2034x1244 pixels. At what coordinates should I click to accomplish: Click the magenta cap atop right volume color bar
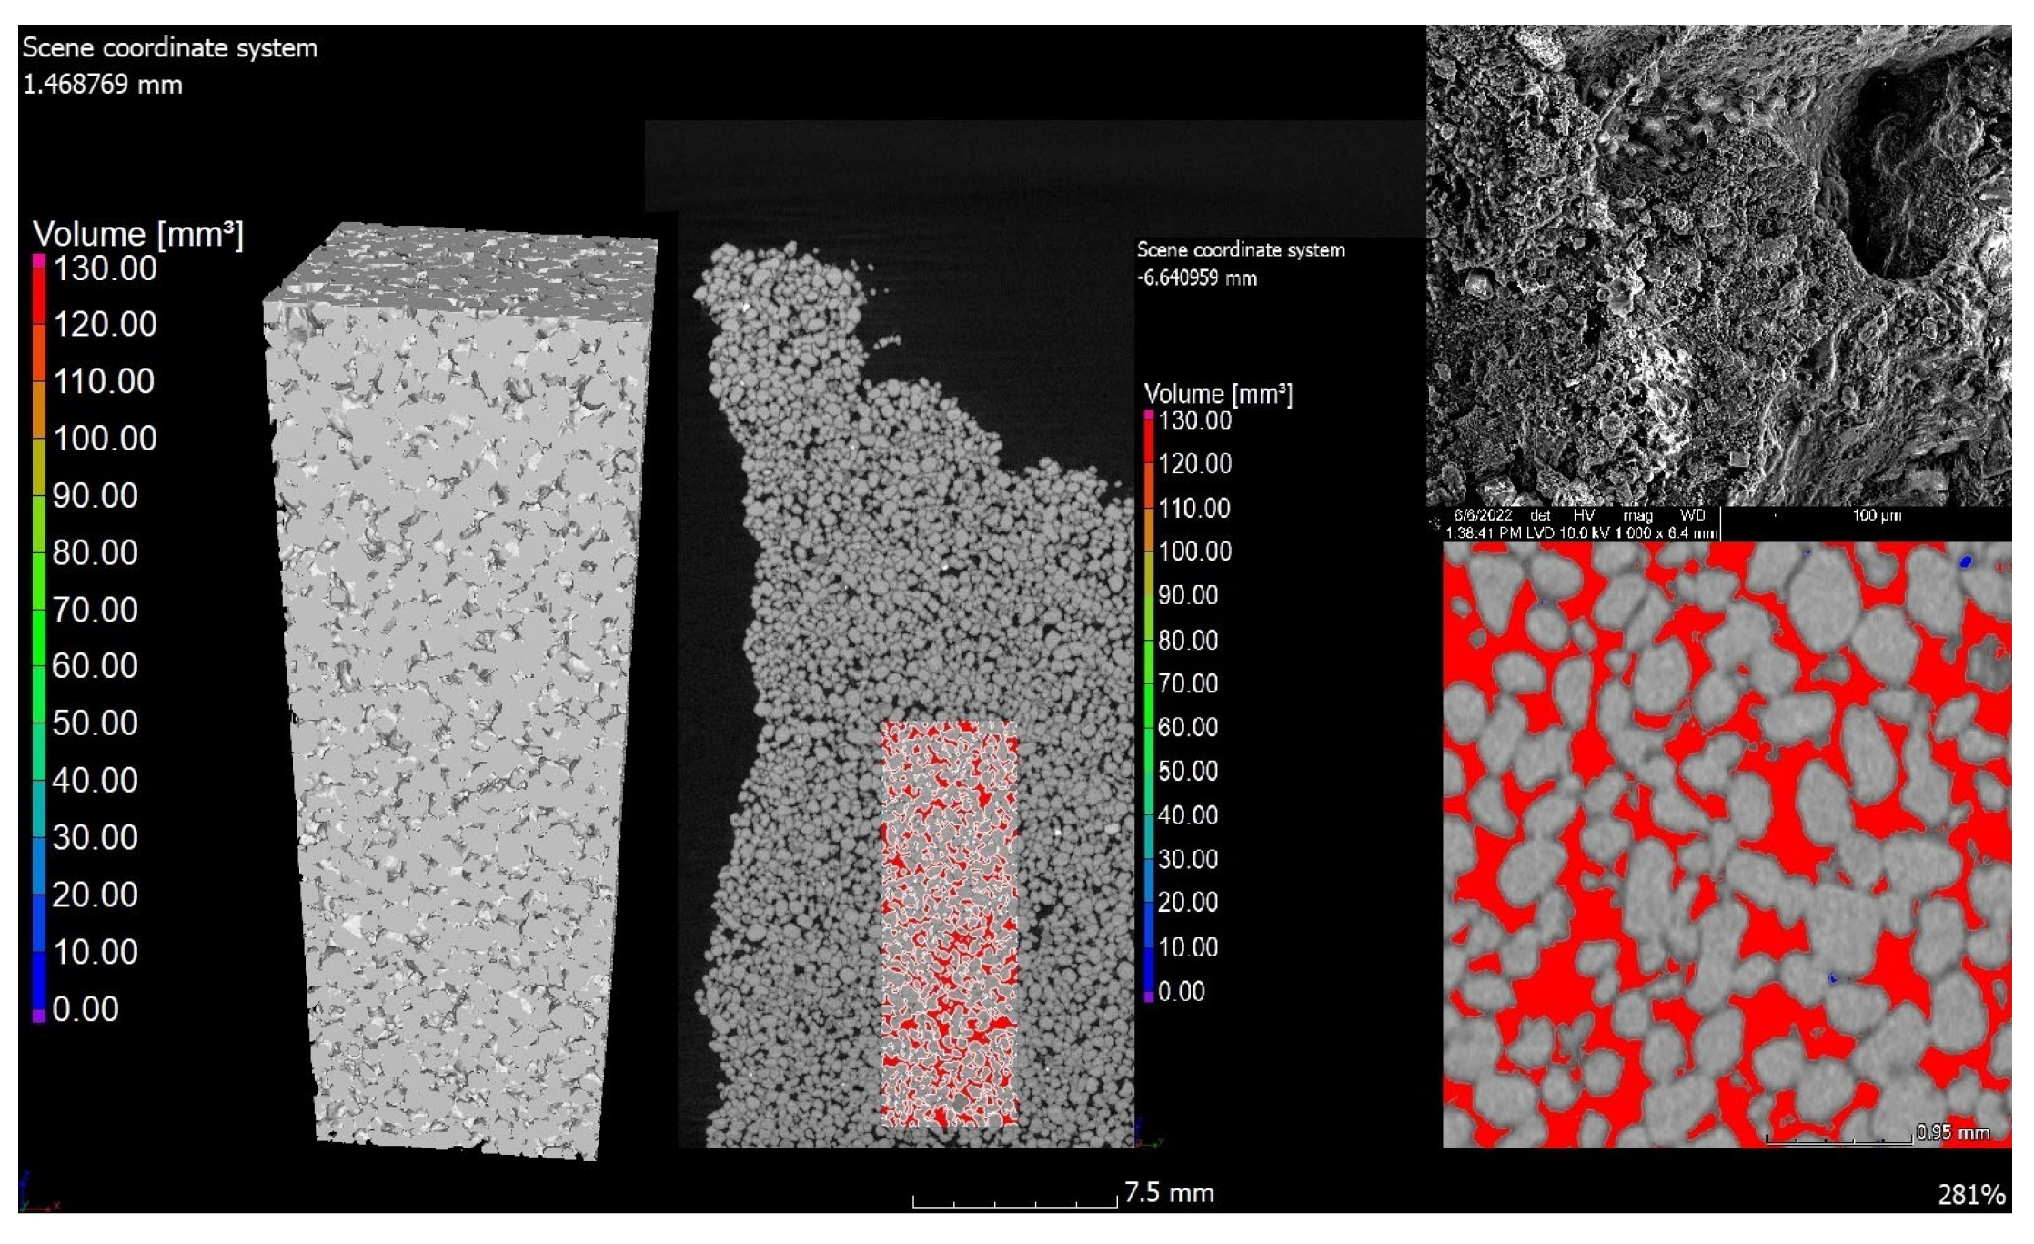pyautogui.click(x=1149, y=416)
